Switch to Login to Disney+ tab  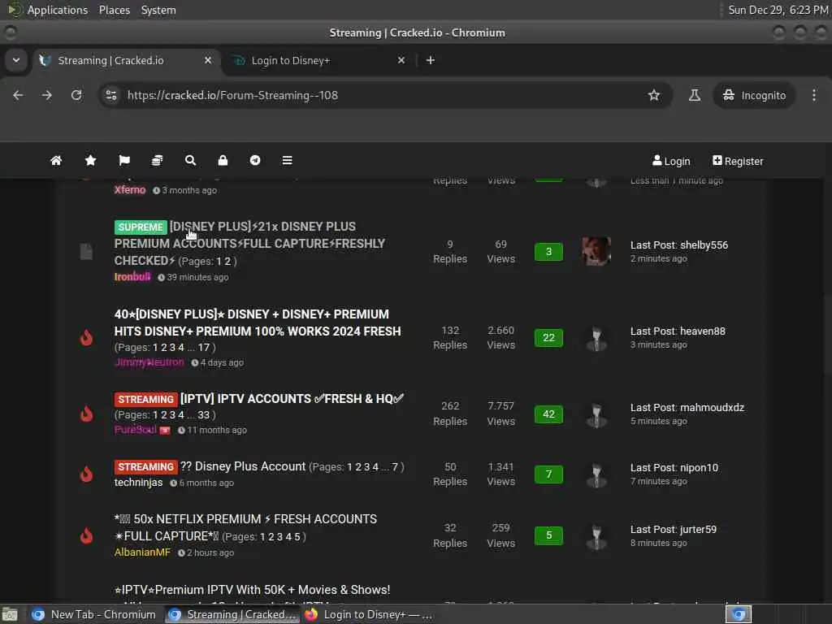318,60
